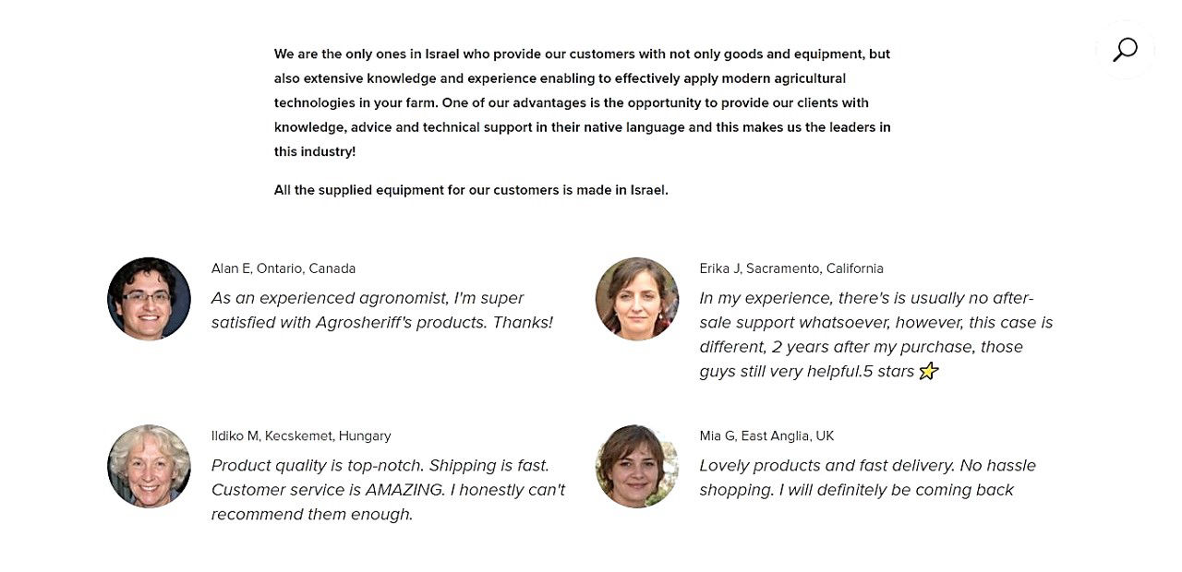Image resolution: width=1182 pixels, height=572 pixels.
Task: Click the circular search button background
Action: click(1125, 50)
